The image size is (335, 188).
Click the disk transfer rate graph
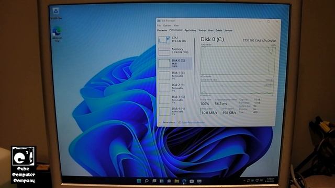point(237,88)
